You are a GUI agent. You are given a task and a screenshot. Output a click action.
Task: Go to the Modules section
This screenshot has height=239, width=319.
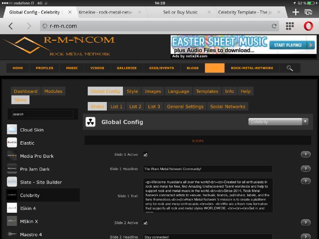(53, 91)
